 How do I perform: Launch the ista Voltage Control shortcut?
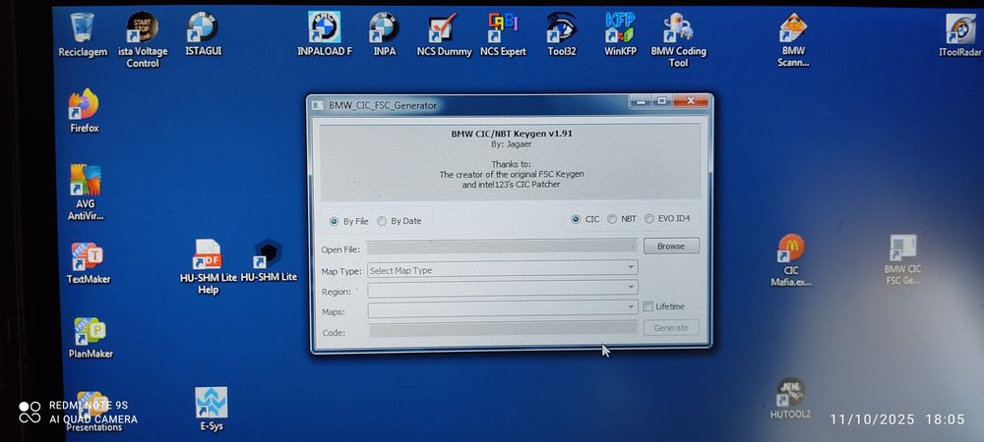click(x=143, y=39)
